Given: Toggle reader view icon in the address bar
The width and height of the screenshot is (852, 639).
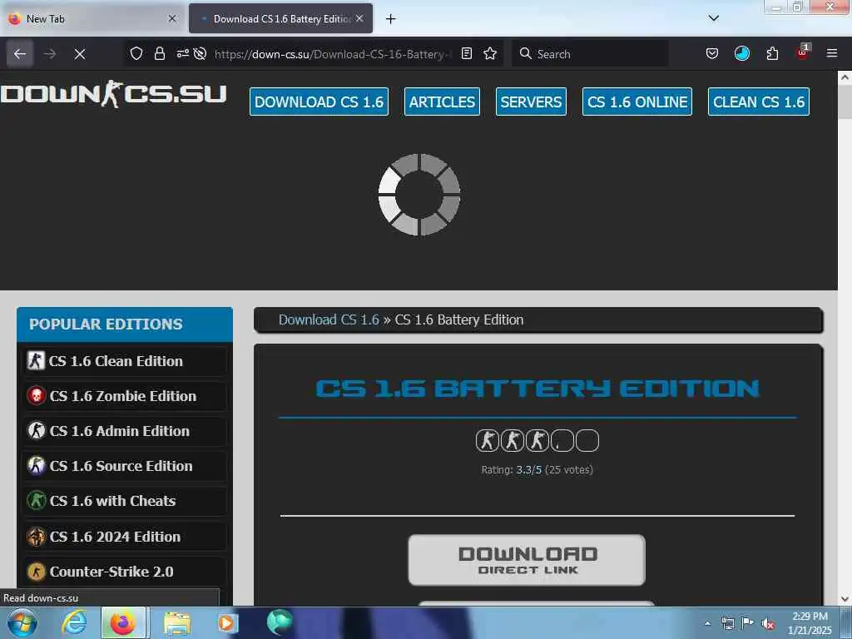Looking at the screenshot, I should tap(466, 54).
